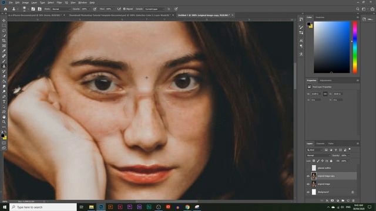Toggle the Clone Source panel icon
The image size is (376, 211).
(x=39, y=9)
